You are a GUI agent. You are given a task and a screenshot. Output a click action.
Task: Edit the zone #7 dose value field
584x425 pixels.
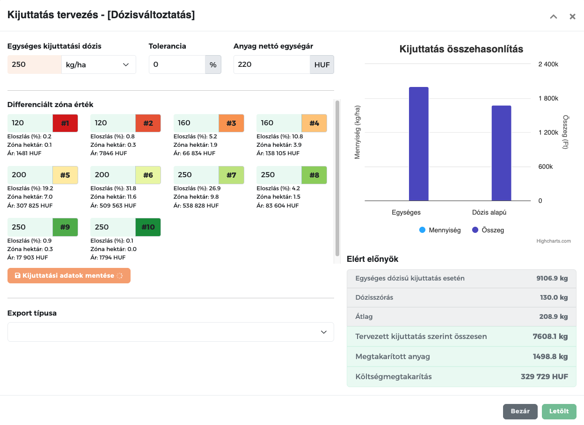196,175
